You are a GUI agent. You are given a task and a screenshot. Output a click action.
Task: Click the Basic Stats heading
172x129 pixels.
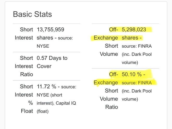click(32, 14)
